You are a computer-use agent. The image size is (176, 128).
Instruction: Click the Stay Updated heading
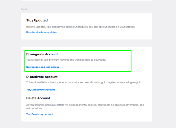tap(37, 20)
